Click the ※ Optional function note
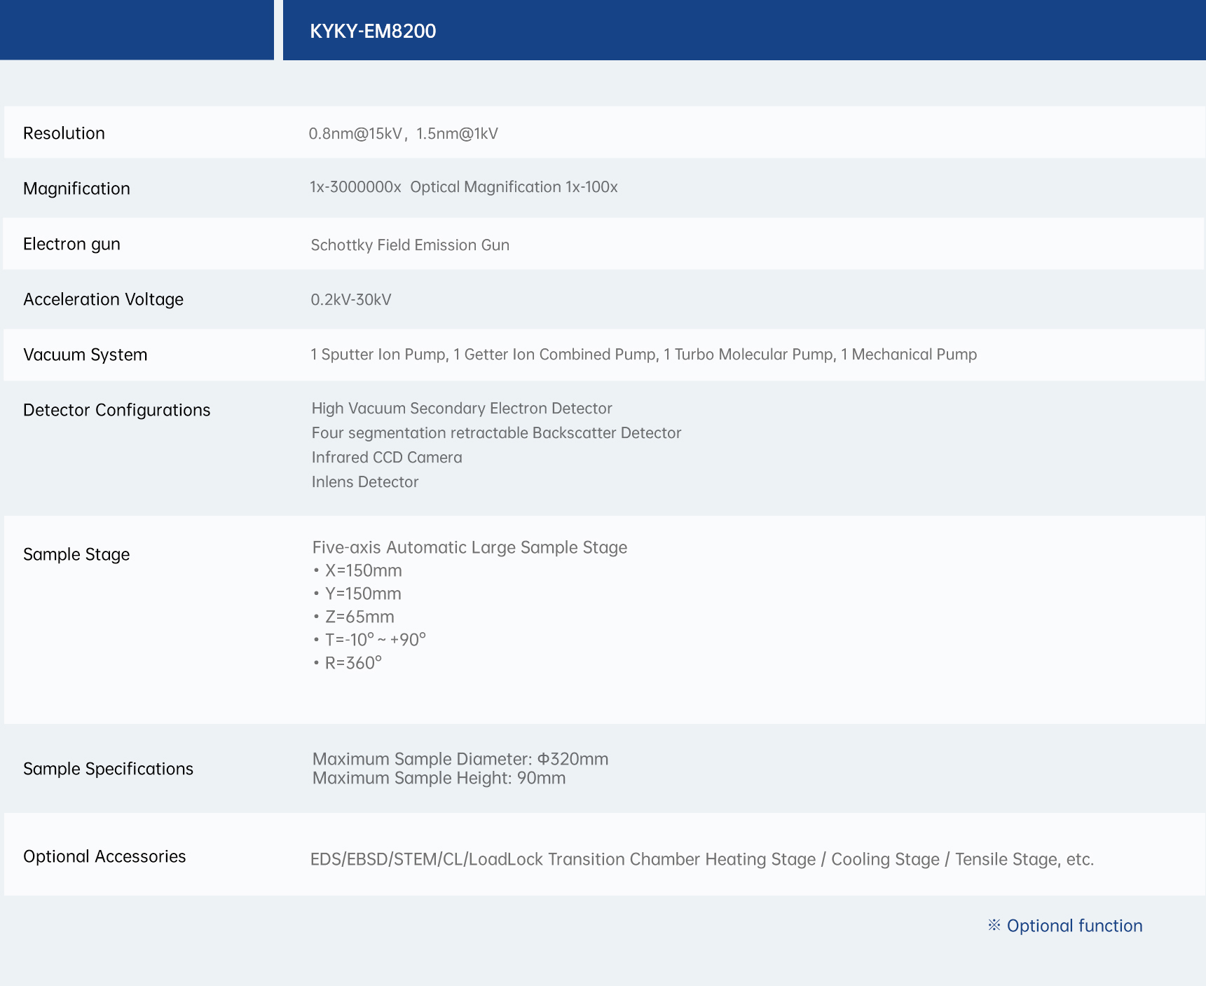Screen dimensions: 1206x986 [1065, 926]
